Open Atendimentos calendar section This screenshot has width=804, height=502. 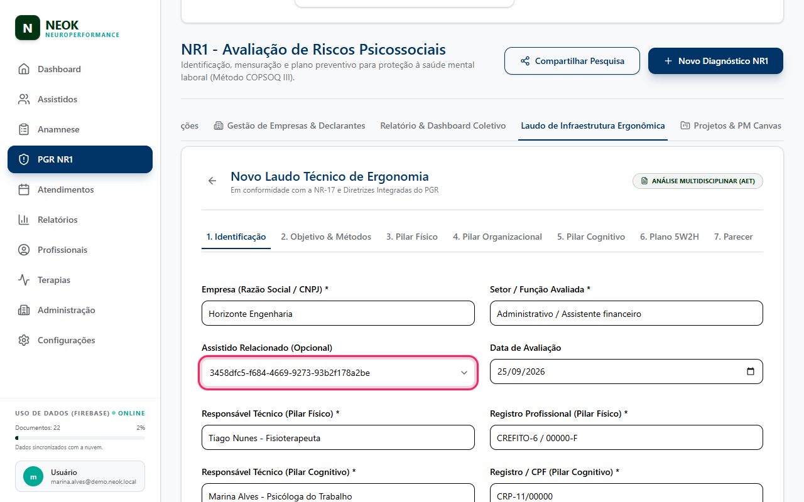tap(80, 190)
